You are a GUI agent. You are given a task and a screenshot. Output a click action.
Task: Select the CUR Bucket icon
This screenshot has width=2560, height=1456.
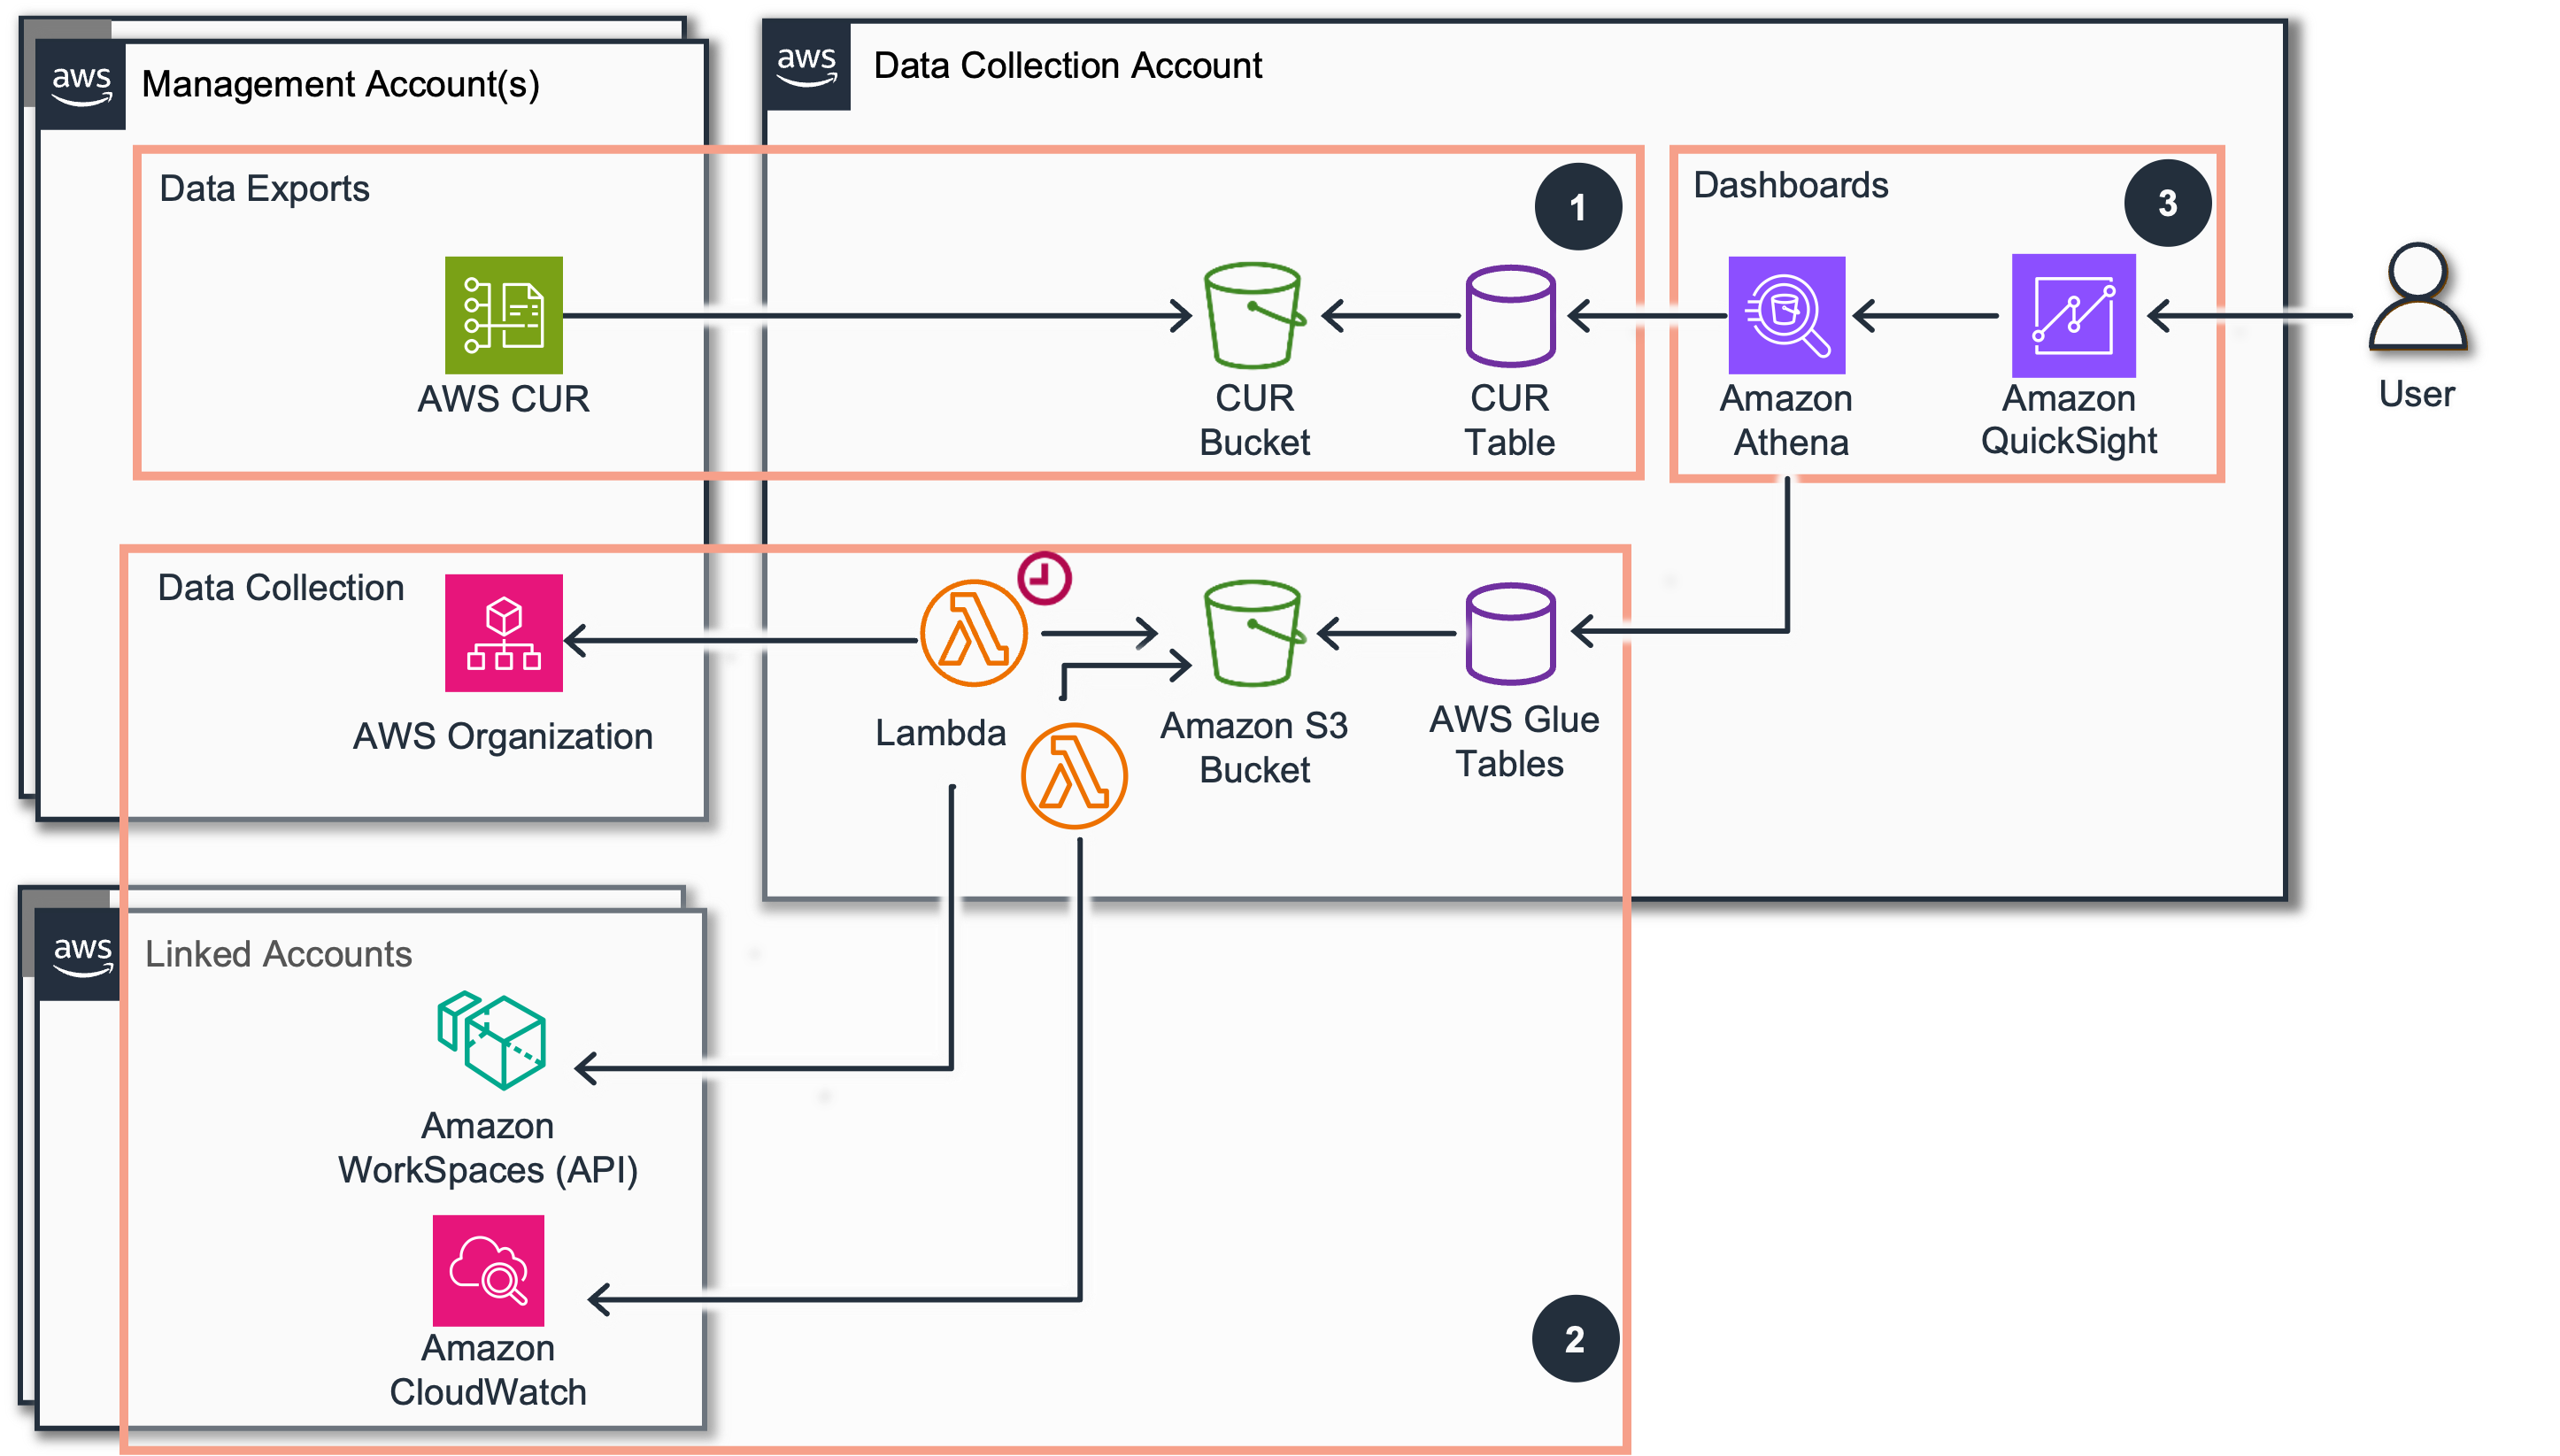(x=1254, y=315)
